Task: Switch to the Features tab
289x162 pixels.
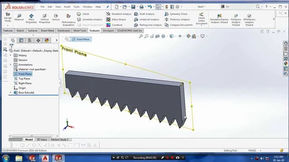Action: pos(8,31)
